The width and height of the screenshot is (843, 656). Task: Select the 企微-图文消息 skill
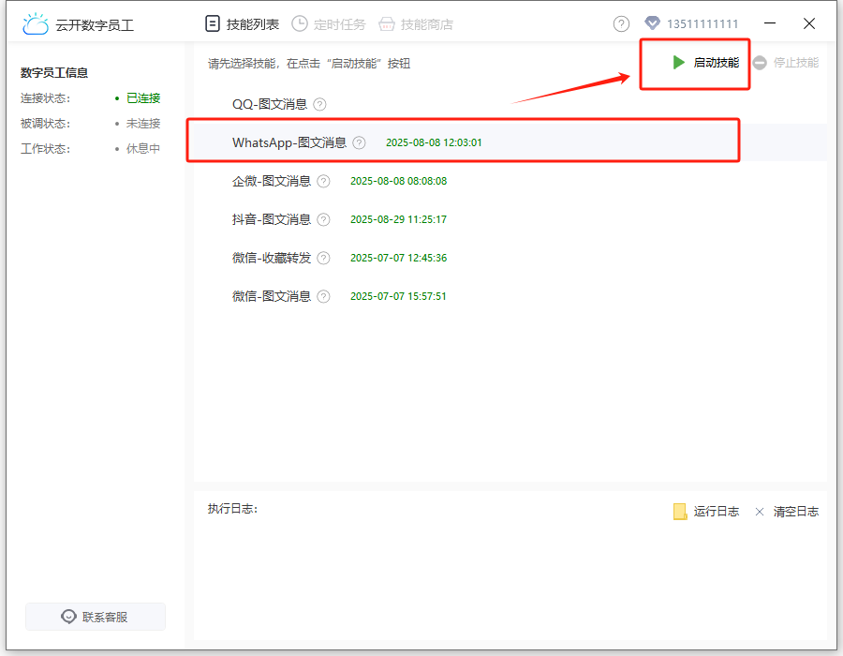coord(272,181)
